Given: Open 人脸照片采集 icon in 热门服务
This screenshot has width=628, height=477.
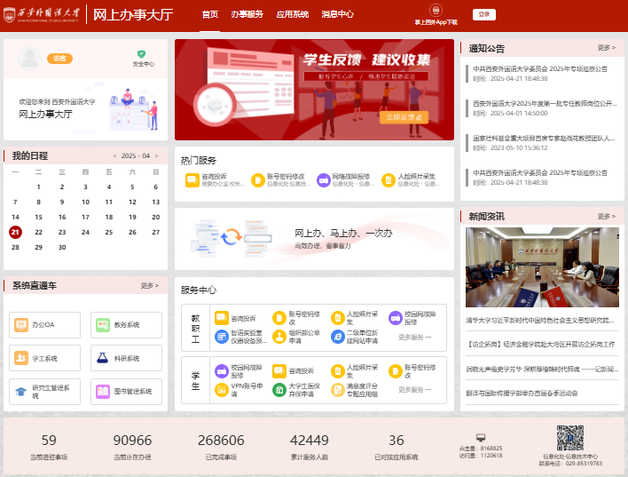Looking at the screenshot, I should (389, 180).
